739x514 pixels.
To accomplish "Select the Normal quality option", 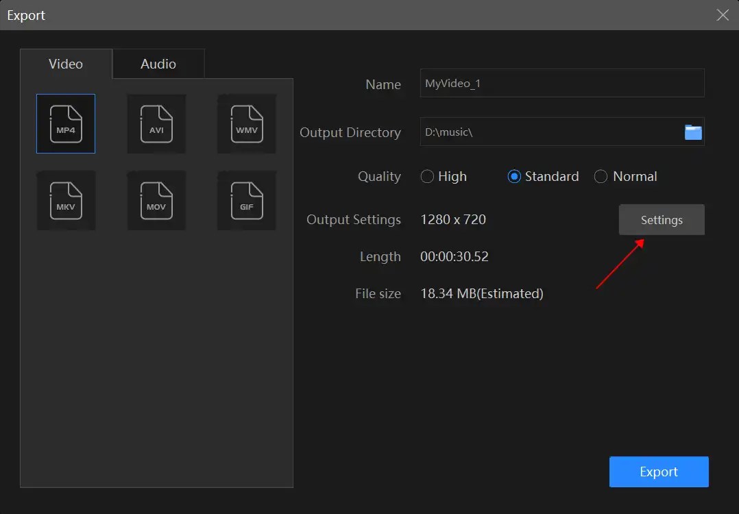I will coord(601,176).
